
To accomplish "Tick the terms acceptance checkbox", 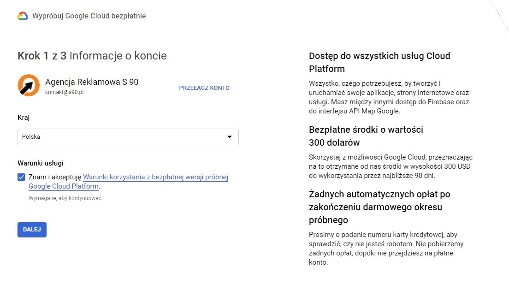I will pos(21,177).
